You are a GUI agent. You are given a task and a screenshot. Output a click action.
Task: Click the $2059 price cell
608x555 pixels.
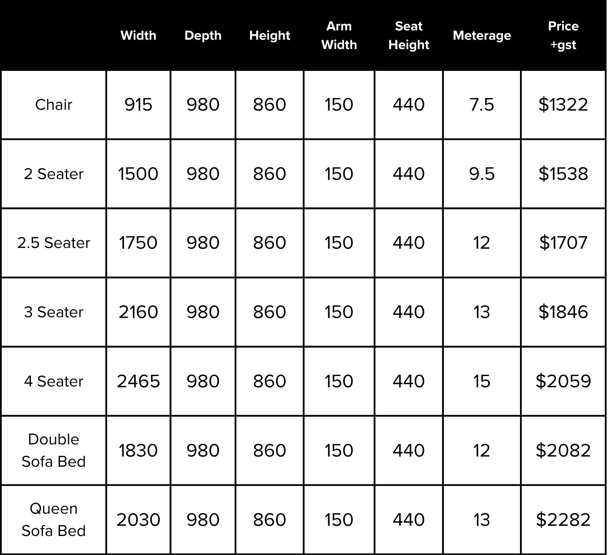pos(563,381)
